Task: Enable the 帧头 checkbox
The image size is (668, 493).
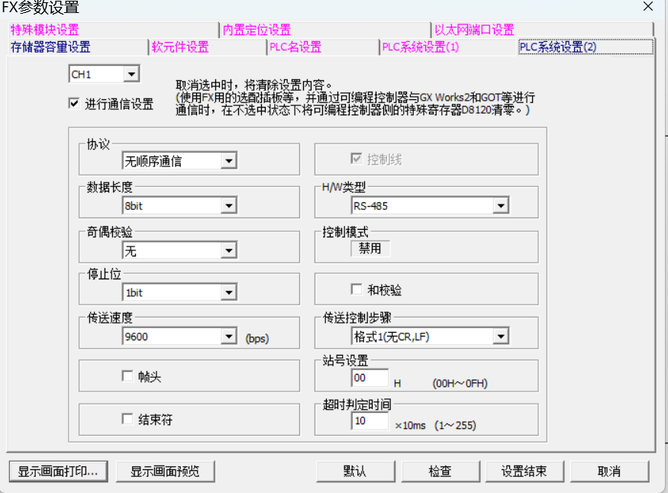Action: coord(127,376)
